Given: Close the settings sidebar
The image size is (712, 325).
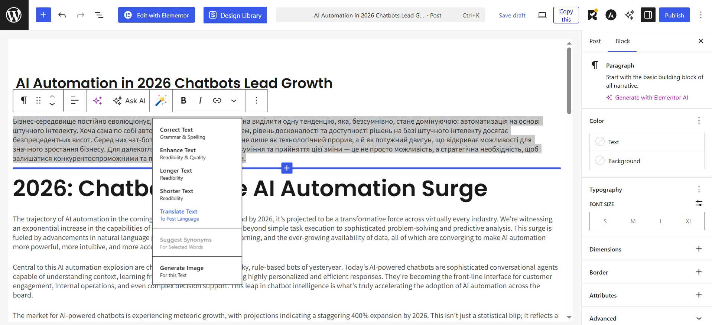Looking at the screenshot, I should 701,41.
